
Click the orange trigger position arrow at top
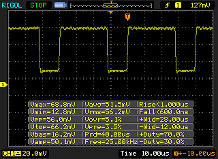pos(111,12)
